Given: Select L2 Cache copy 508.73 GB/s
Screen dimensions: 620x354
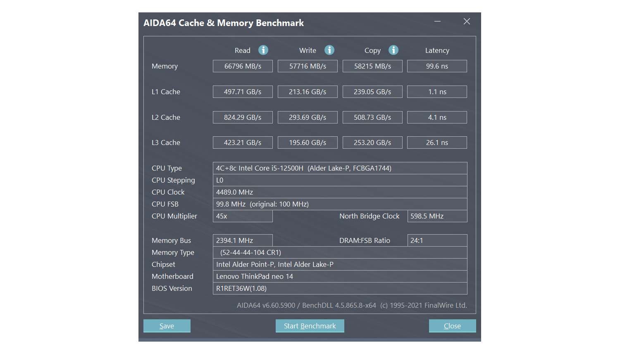Looking at the screenshot, I should 372,117.
